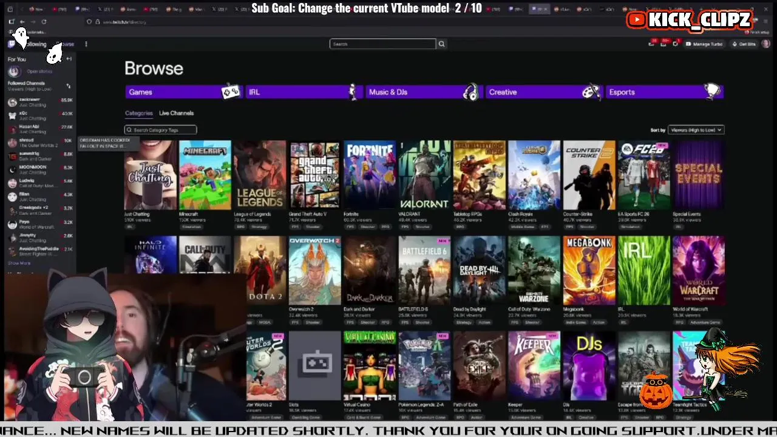
Task: Open the IRL category banner
Action: point(304,92)
